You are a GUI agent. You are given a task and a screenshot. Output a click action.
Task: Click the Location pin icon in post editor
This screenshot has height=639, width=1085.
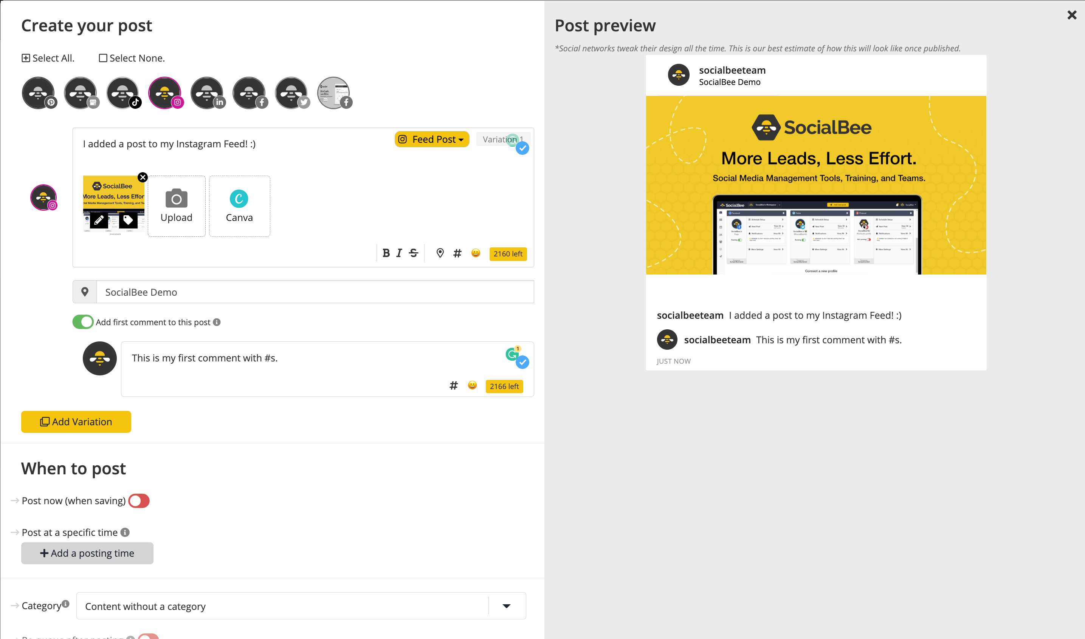(440, 253)
